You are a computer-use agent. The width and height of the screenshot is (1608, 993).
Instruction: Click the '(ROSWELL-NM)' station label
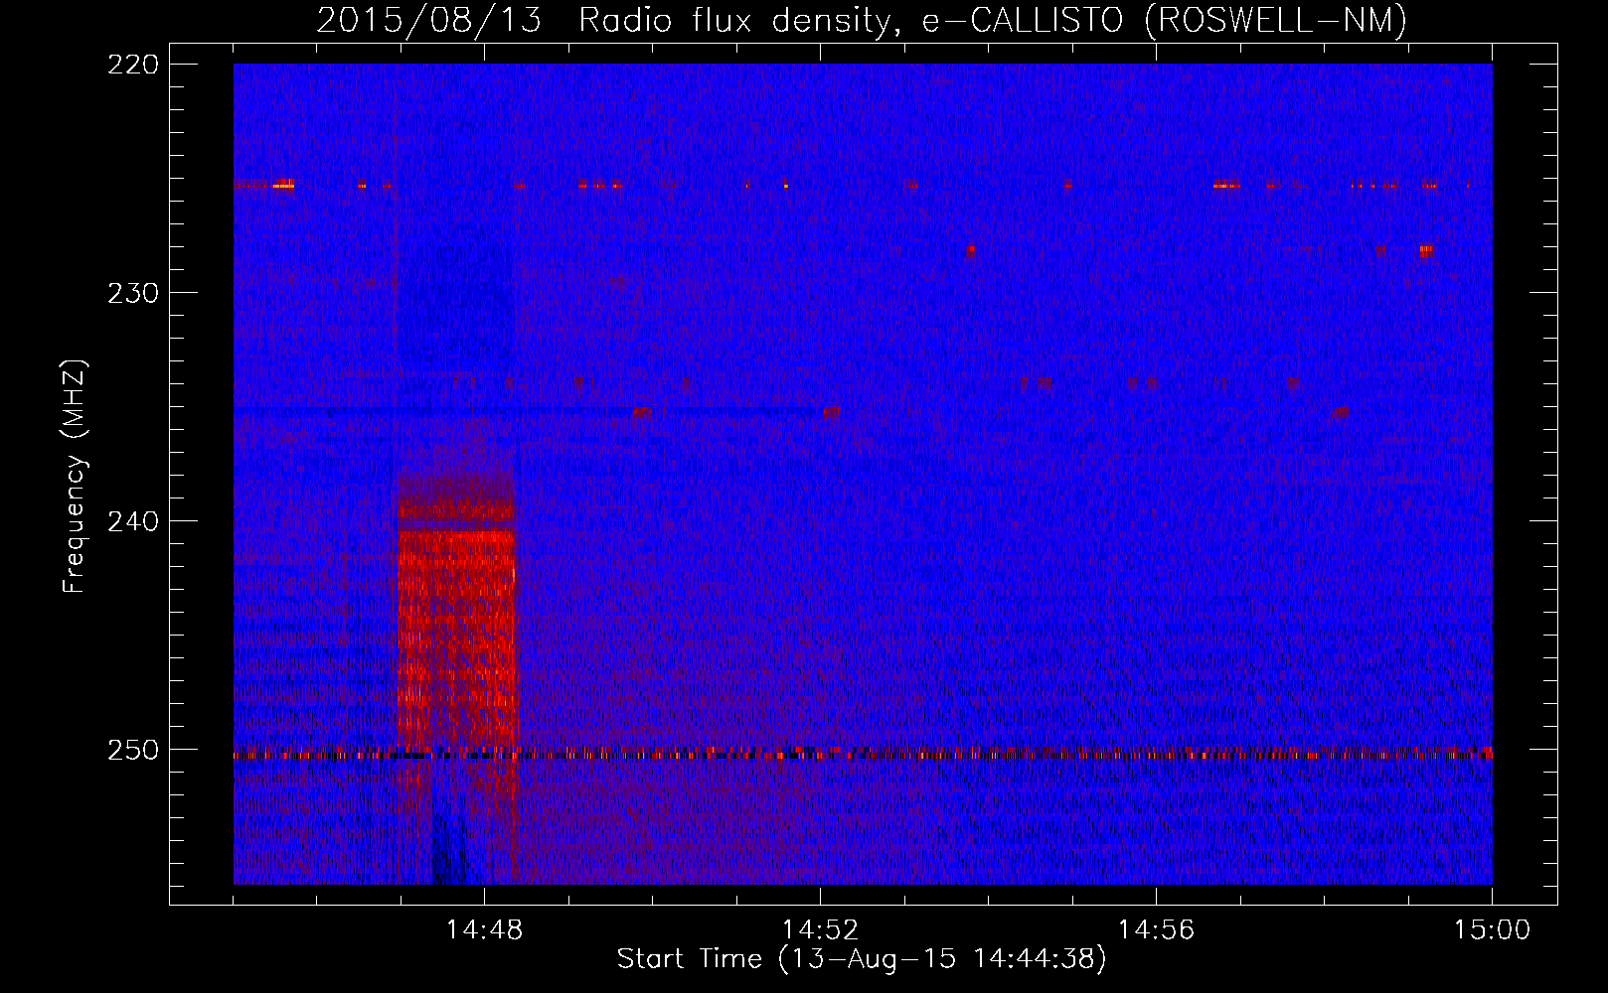tap(1277, 20)
